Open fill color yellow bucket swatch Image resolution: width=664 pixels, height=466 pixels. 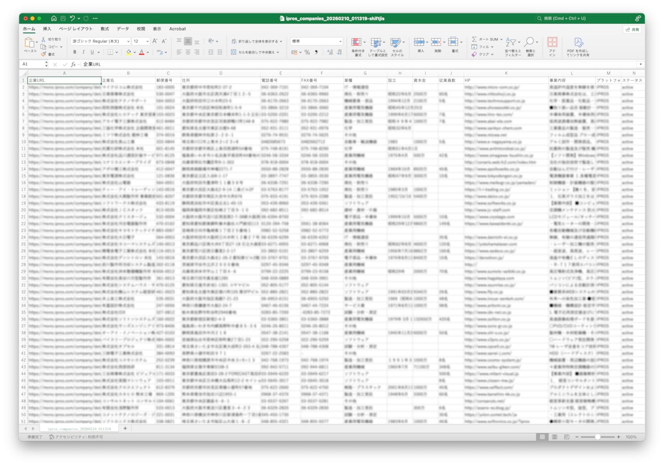128,52
